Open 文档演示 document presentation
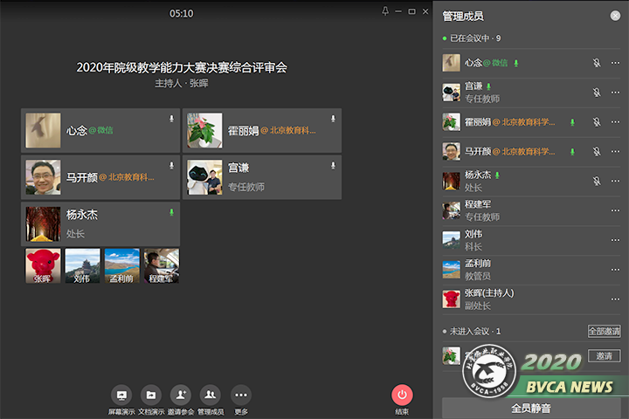The width and height of the screenshot is (629, 419). pyautogui.click(x=151, y=395)
